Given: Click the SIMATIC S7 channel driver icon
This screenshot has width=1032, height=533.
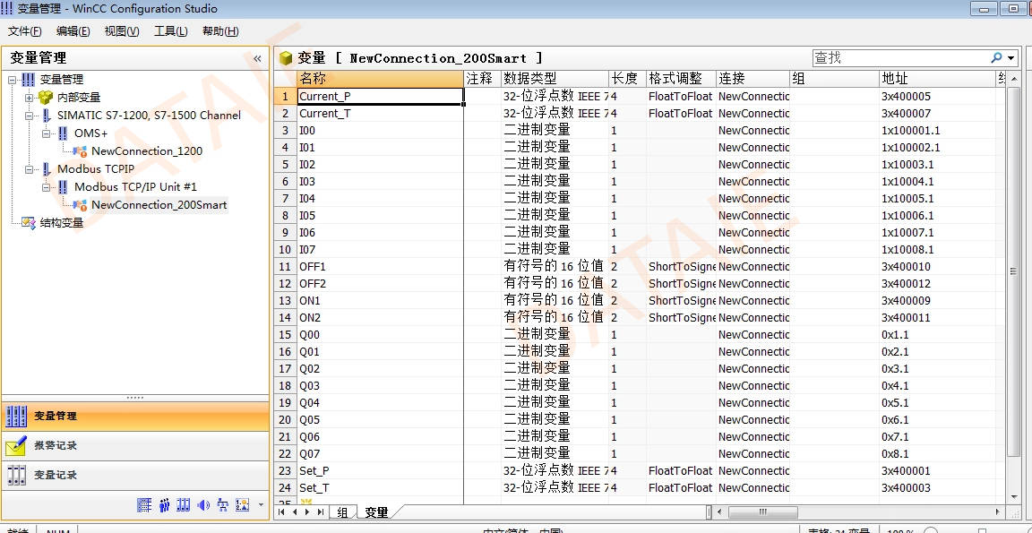Looking at the screenshot, I should click(x=46, y=116).
